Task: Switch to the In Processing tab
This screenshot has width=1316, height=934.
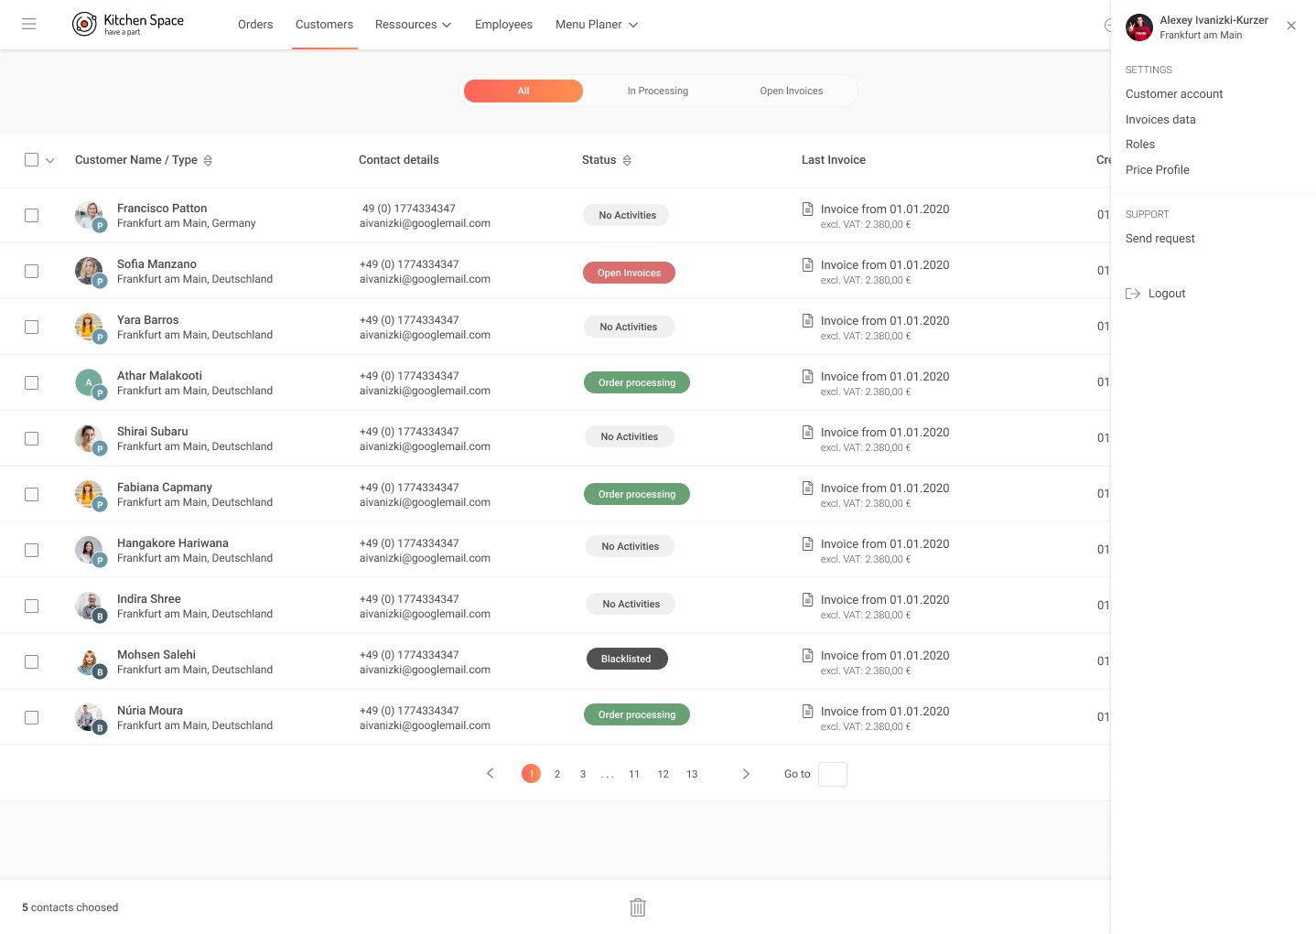Action: (x=657, y=91)
